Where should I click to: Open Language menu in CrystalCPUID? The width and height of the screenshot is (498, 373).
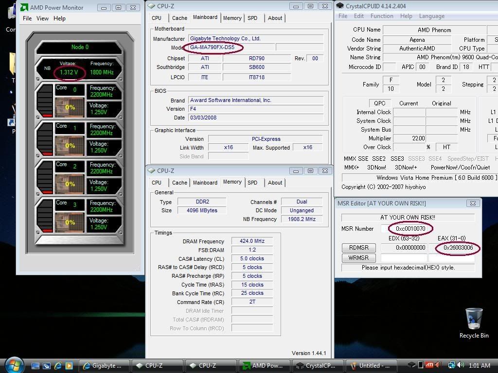(432, 16)
